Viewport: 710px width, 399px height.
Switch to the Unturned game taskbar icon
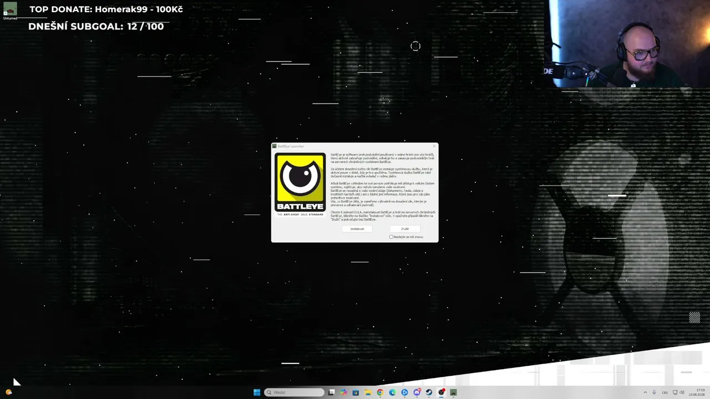[453, 392]
